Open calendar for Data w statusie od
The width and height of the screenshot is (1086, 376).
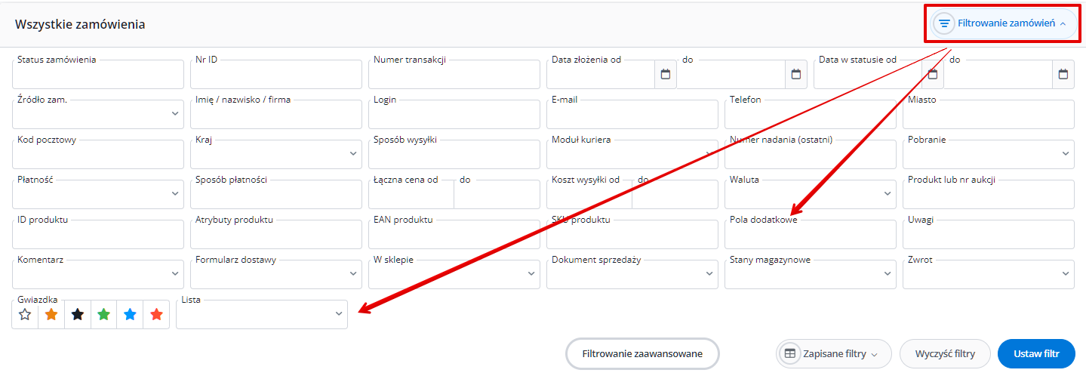click(x=932, y=74)
